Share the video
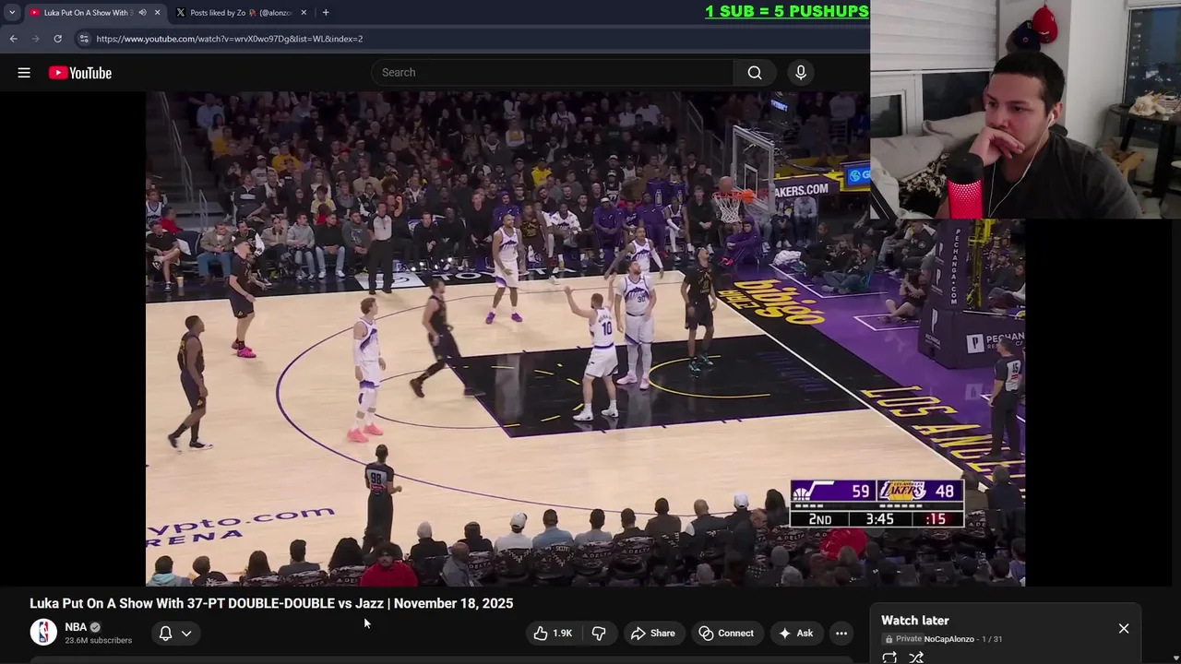Image resolution: width=1181 pixels, height=664 pixels. coord(653,634)
